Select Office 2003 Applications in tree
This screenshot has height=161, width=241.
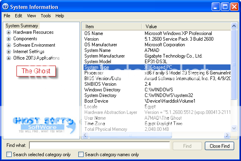coord(37,58)
